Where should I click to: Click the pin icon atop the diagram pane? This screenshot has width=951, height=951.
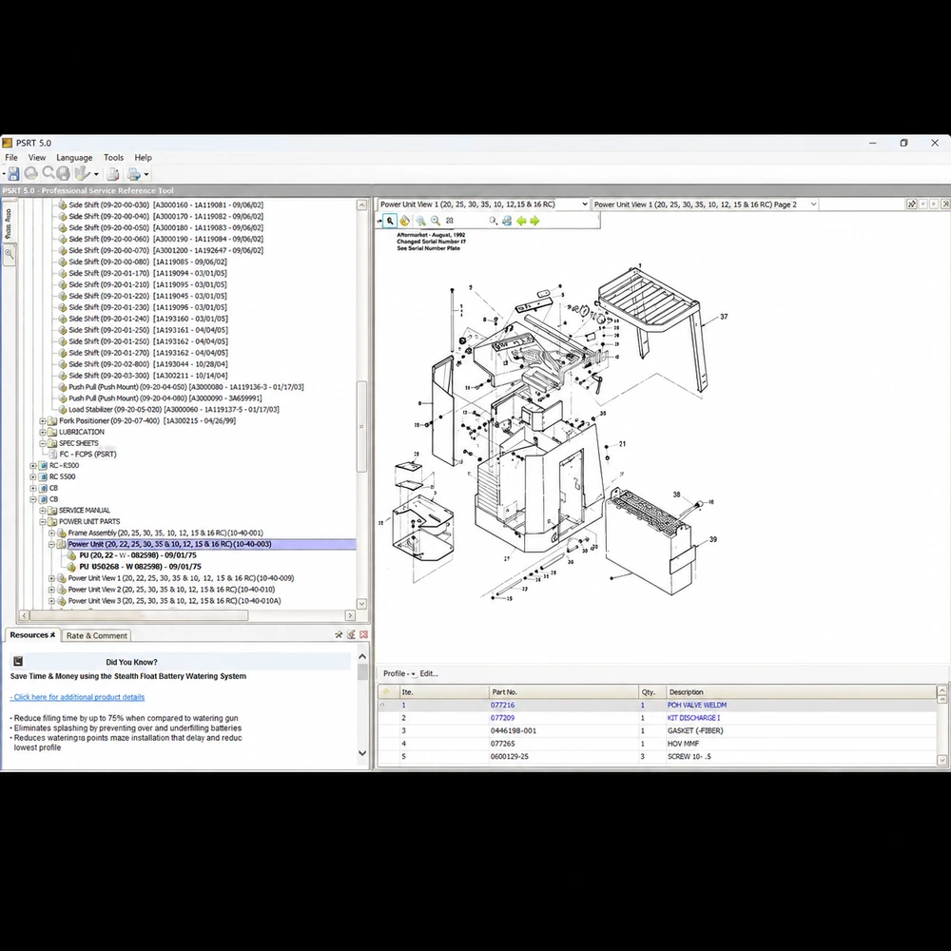(911, 204)
